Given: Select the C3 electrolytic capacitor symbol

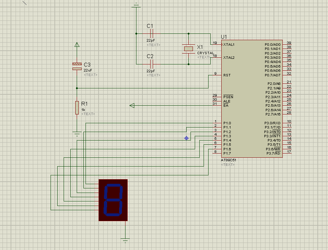Looking at the screenshot, I should (77, 66).
